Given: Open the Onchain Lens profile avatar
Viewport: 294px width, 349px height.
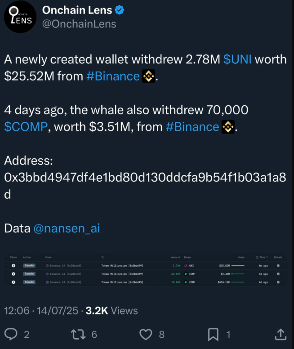Looking at the screenshot, I should (20, 17).
